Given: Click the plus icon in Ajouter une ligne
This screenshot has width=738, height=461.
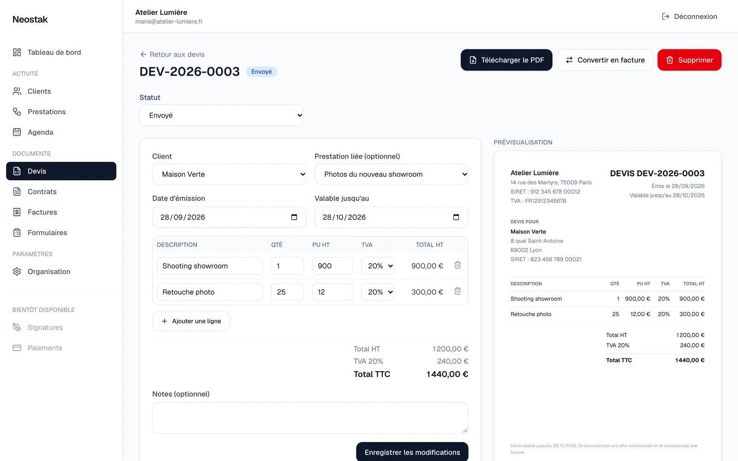Looking at the screenshot, I should point(165,321).
